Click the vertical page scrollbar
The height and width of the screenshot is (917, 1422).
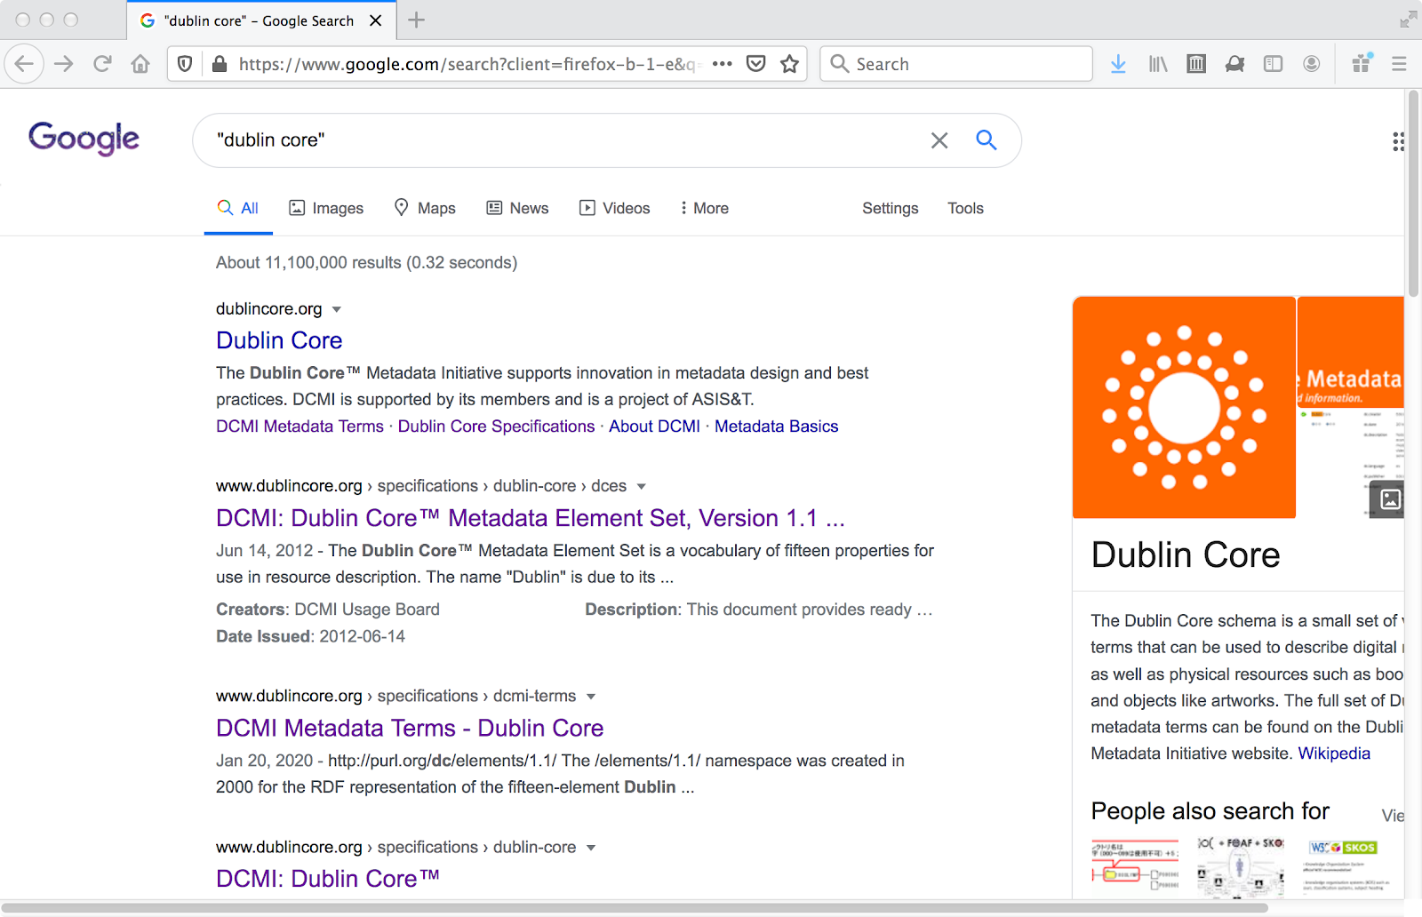point(1413,195)
